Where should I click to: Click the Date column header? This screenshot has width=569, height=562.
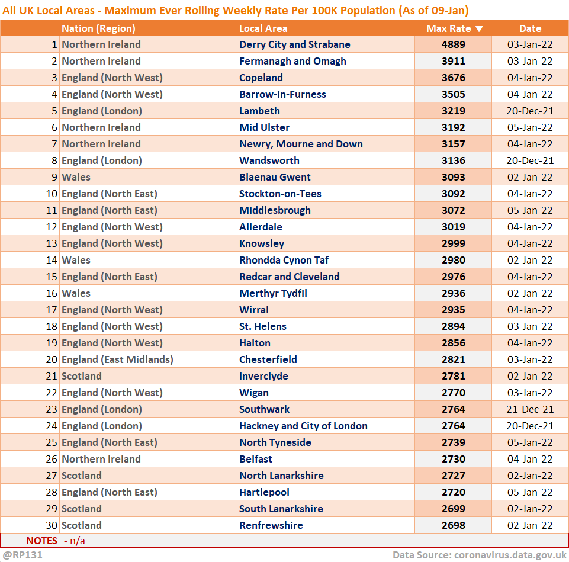(530, 28)
